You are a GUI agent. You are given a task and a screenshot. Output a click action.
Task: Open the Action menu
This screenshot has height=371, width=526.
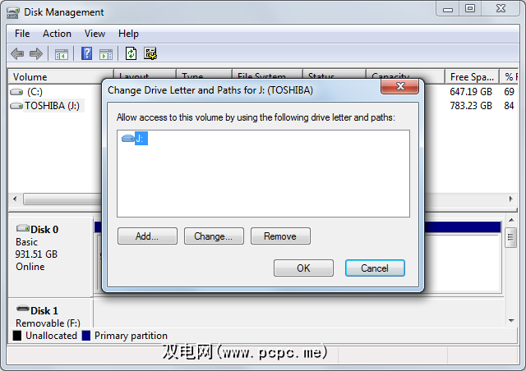point(57,34)
